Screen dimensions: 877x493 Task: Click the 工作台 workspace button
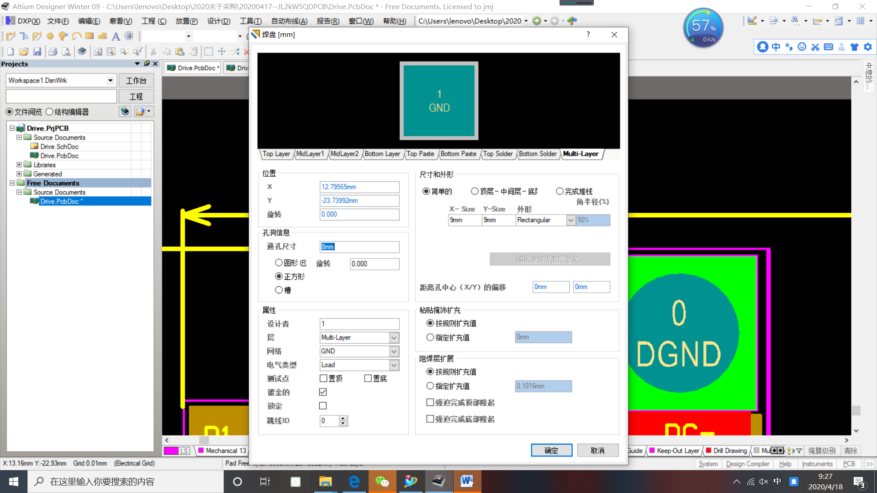(x=136, y=81)
